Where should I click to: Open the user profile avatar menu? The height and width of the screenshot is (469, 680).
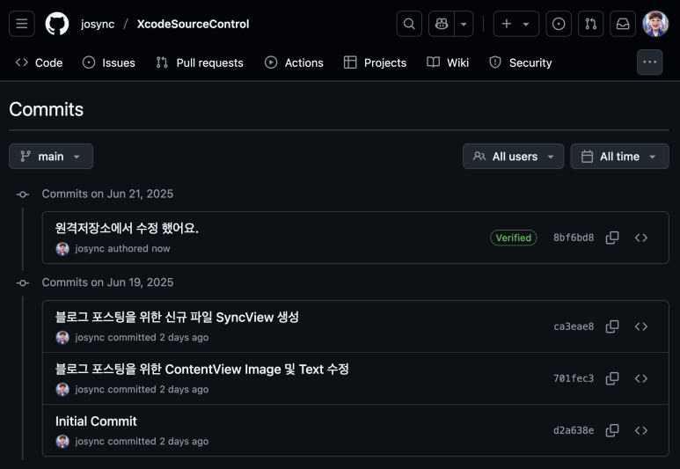click(655, 24)
